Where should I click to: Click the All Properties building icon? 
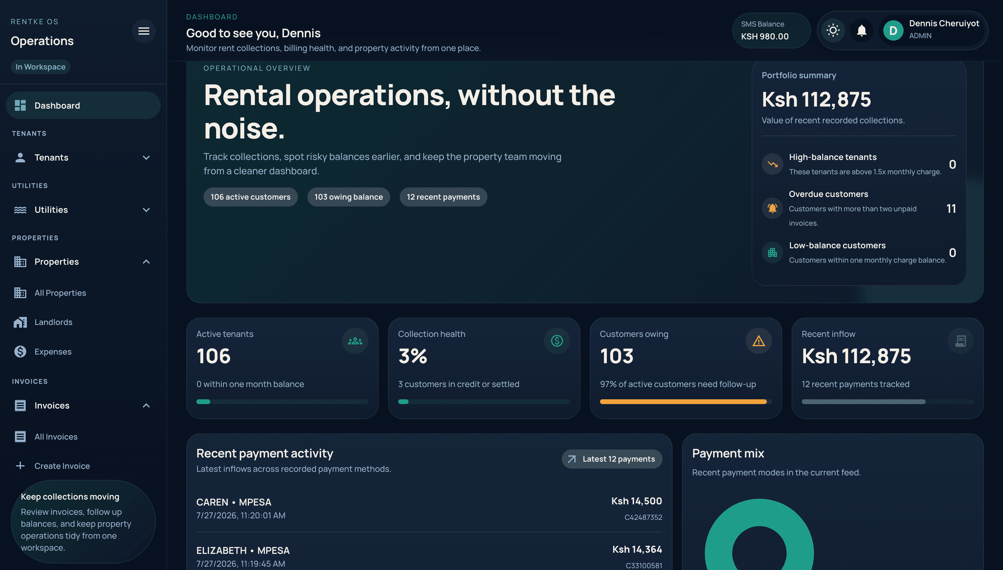(x=20, y=293)
